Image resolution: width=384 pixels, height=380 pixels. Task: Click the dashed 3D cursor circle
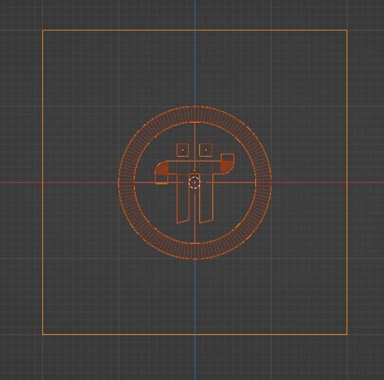[195, 182]
